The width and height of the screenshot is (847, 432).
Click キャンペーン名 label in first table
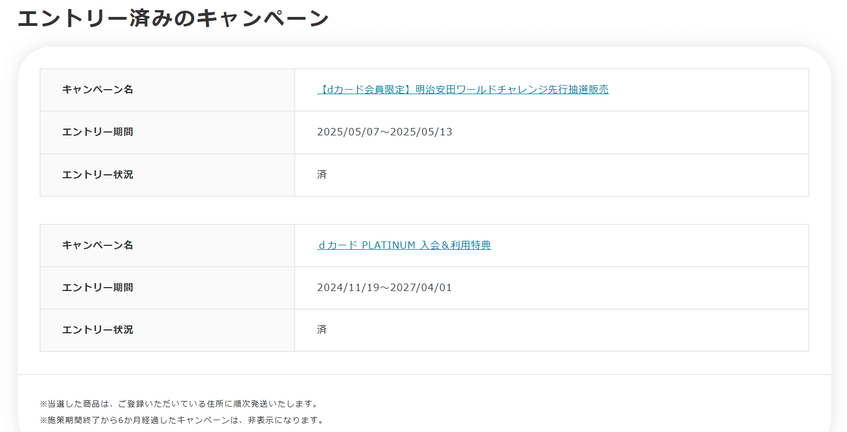click(98, 90)
